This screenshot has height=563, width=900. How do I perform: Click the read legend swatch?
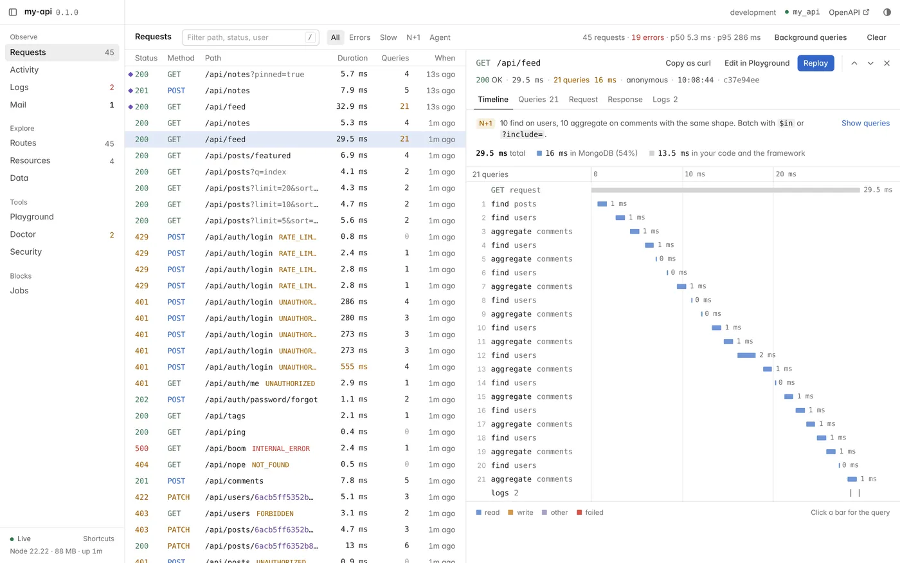[479, 513]
